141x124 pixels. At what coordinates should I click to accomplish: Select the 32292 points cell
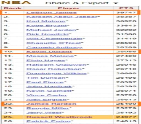pos(126,30)
